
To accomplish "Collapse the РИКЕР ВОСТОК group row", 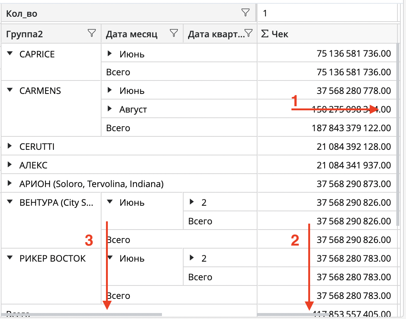I will tap(10, 258).
